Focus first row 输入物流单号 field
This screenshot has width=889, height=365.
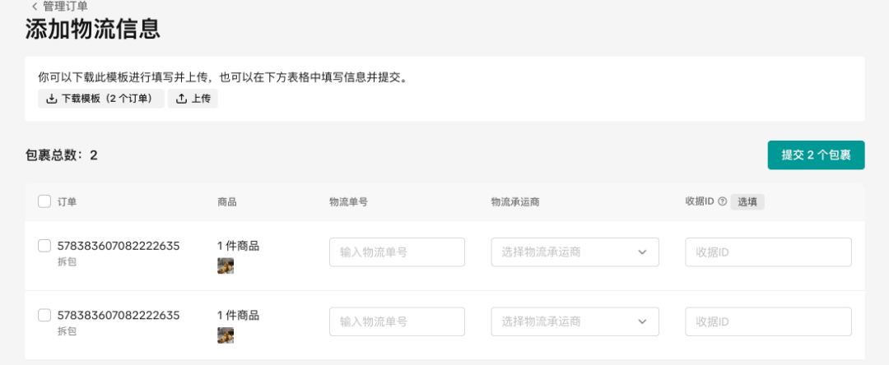point(397,252)
